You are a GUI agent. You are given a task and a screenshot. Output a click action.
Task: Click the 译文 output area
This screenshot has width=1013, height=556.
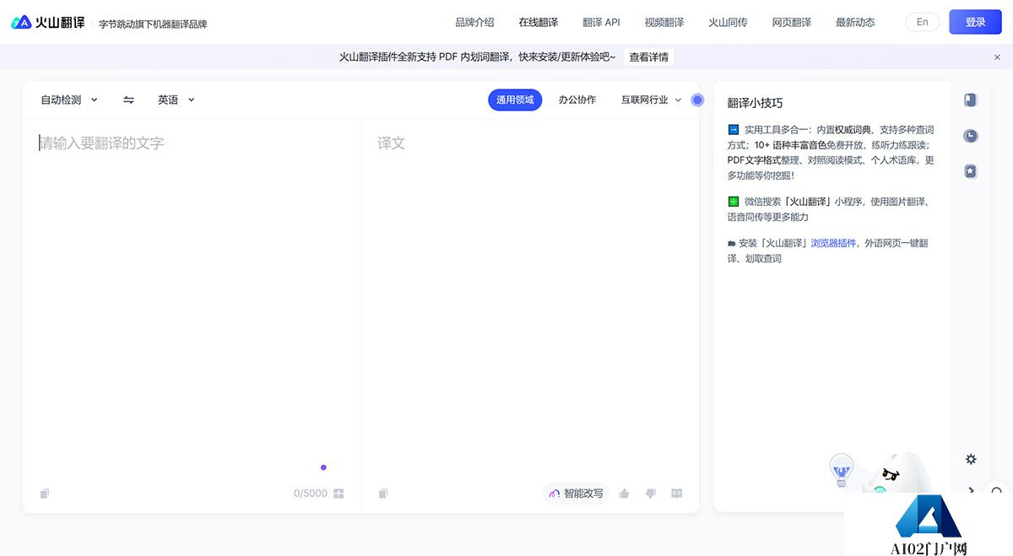[530, 300]
